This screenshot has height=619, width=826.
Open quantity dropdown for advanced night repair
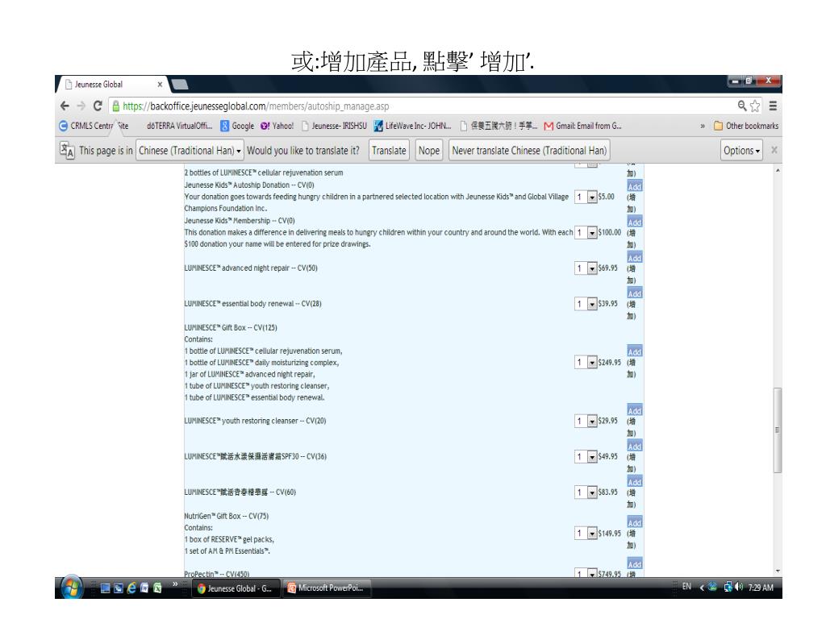pos(586,268)
